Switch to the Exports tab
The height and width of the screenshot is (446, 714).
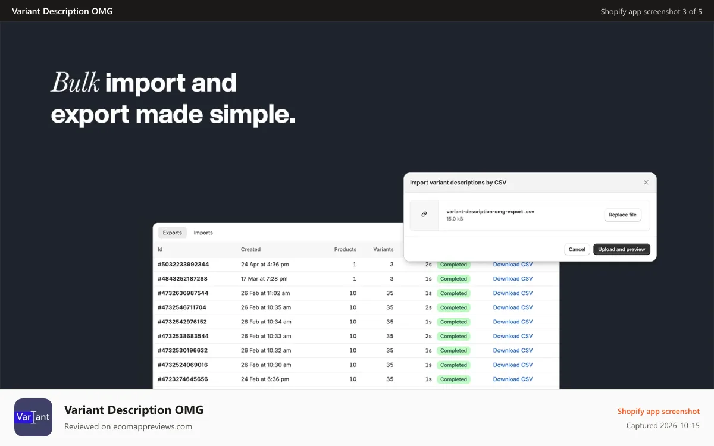click(x=173, y=233)
